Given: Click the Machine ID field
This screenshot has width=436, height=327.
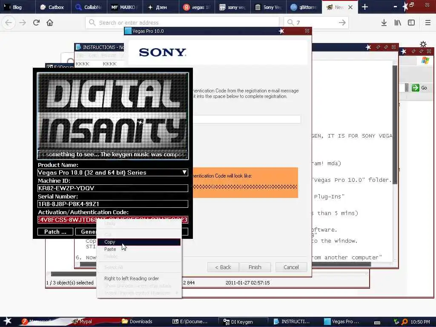Looking at the screenshot, I should [112, 188].
